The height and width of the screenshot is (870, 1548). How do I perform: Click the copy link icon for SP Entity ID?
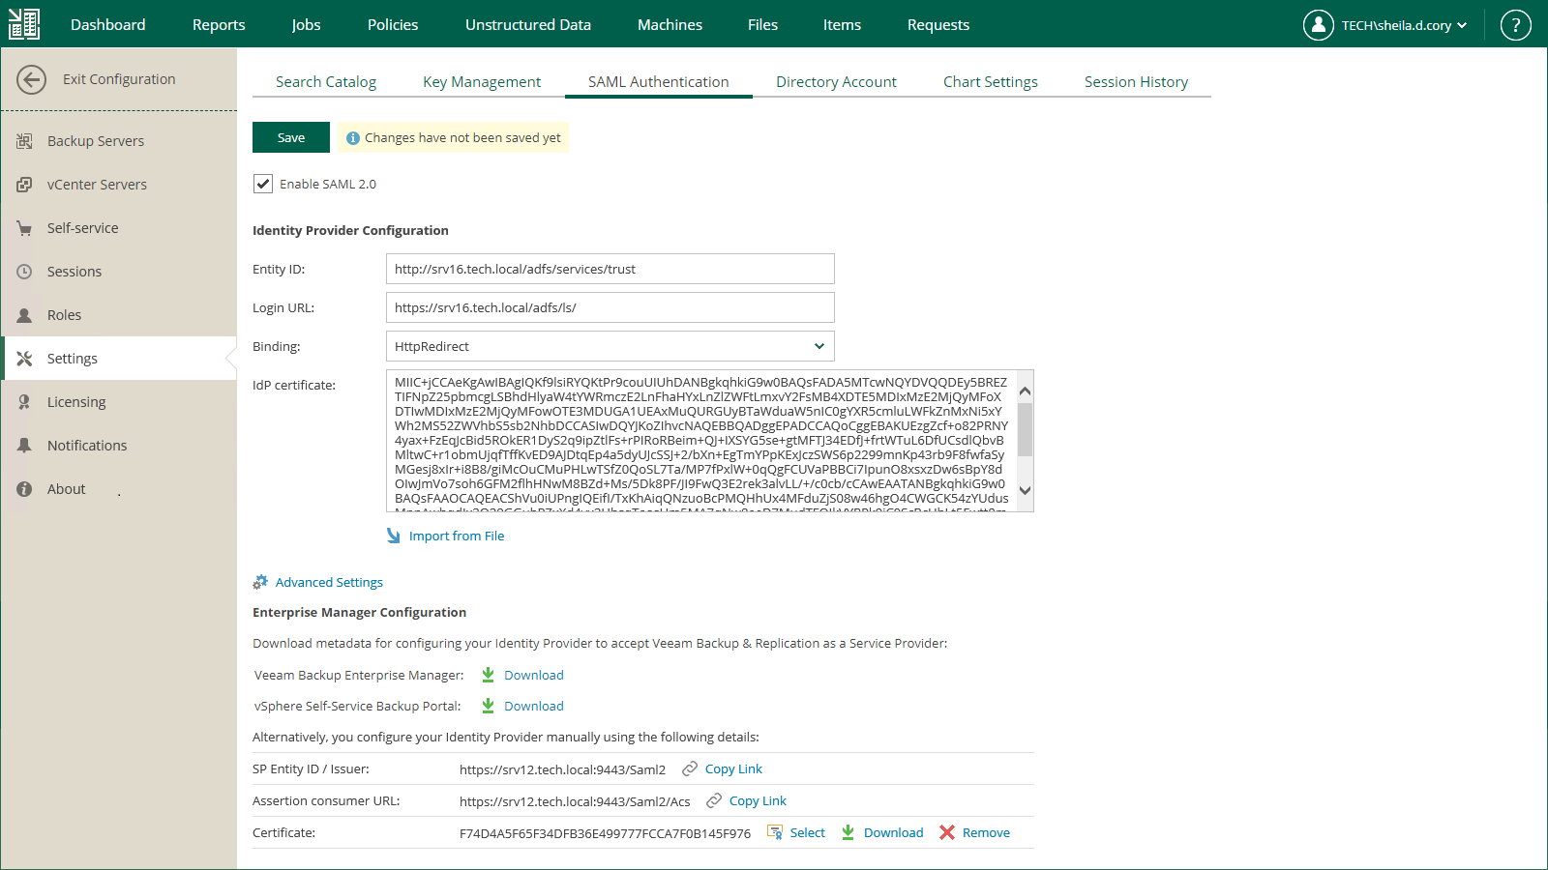tap(690, 768)
